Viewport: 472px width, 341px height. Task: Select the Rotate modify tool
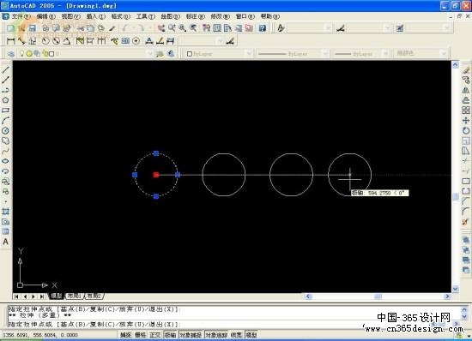click(x=466, y=131)
